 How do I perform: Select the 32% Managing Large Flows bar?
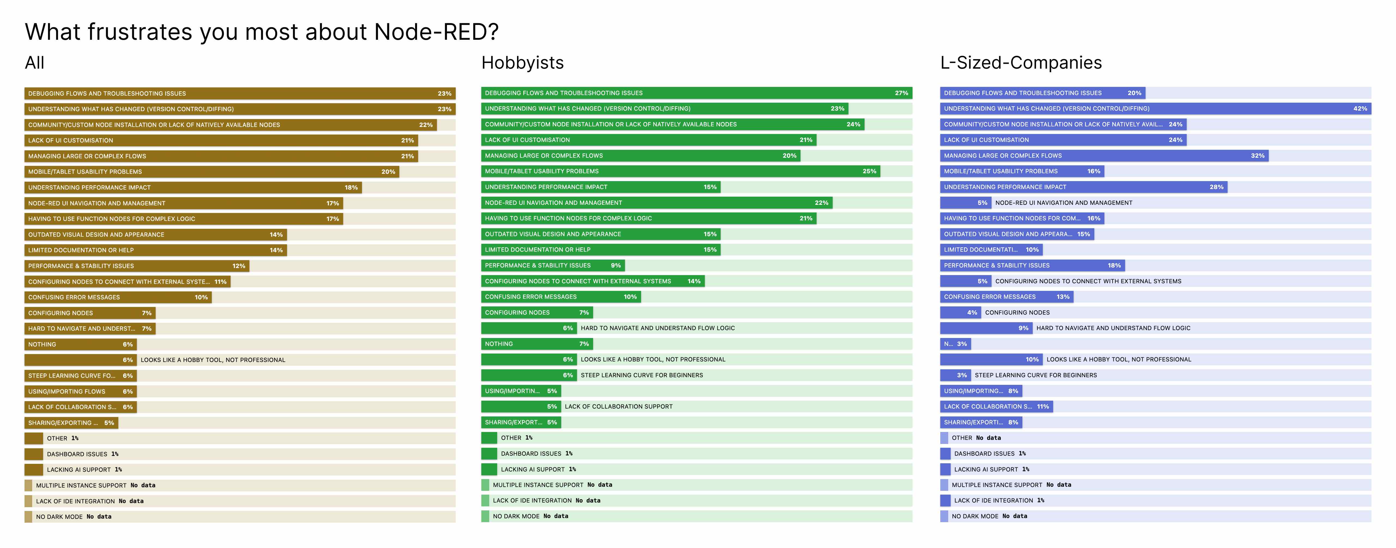click(x=1104, y=156)
